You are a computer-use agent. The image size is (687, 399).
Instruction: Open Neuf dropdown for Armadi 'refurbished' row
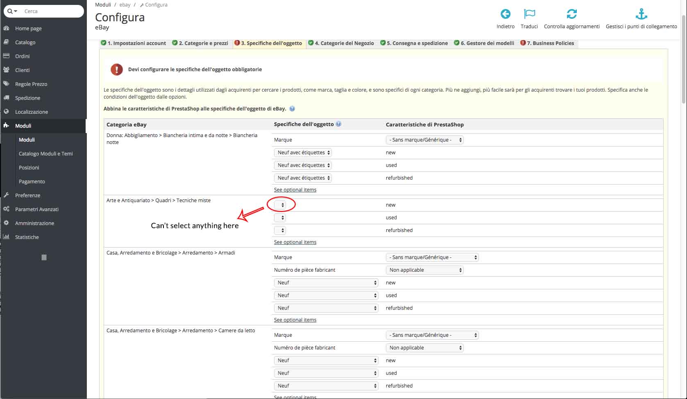(326, 308)
